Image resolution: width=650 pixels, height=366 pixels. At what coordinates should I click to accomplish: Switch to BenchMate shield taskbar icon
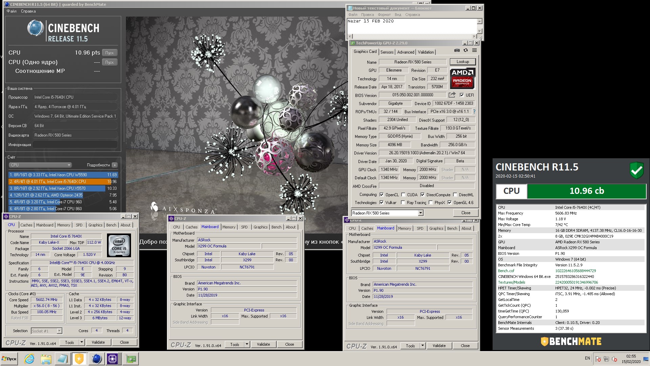[79, 359]
